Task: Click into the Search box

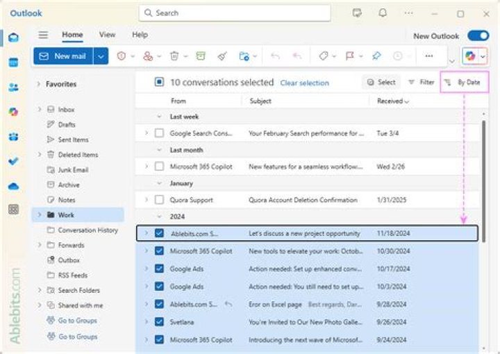Action: tap(235, 13)
